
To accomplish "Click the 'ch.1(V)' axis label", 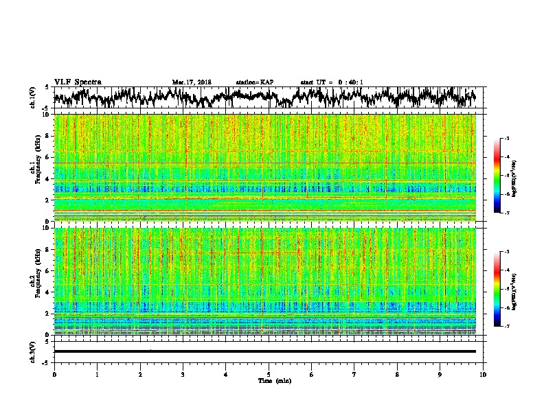I will [x=33, y=97].
